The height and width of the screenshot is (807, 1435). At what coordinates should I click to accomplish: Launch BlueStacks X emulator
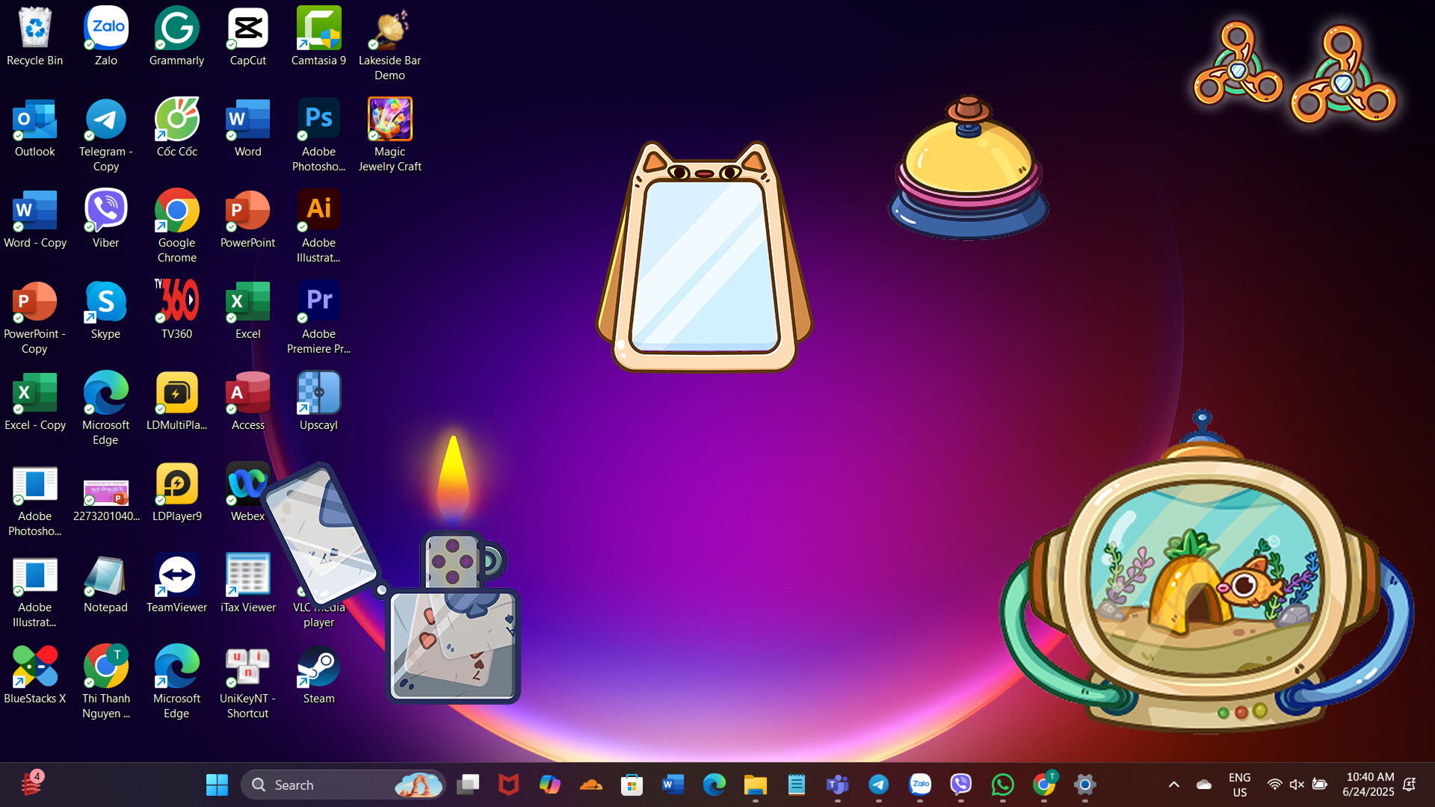coord(34,665)
